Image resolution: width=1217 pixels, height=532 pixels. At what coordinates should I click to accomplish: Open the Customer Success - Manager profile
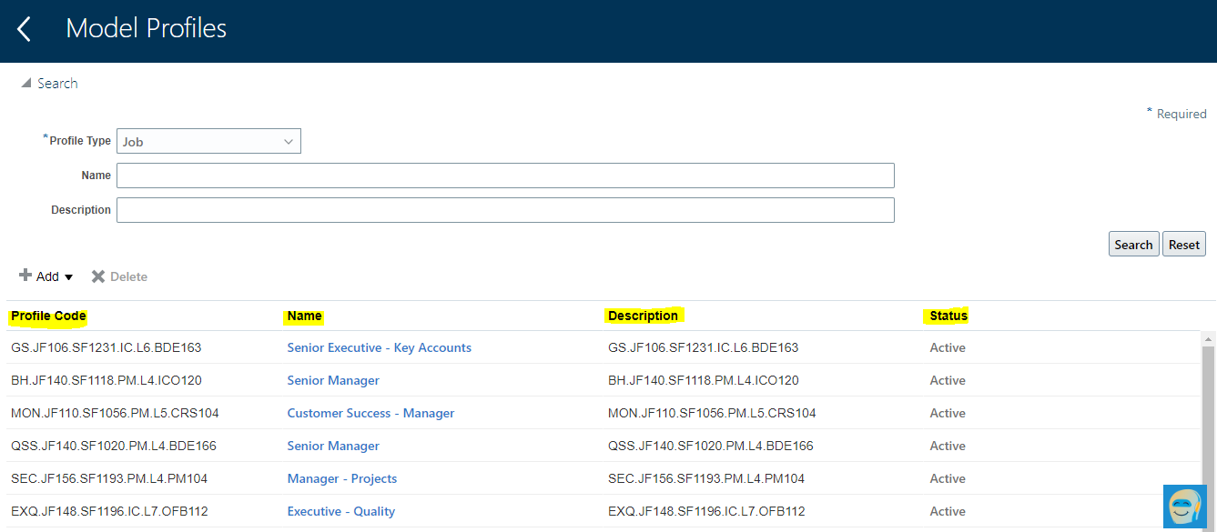(x=370, y=413)
